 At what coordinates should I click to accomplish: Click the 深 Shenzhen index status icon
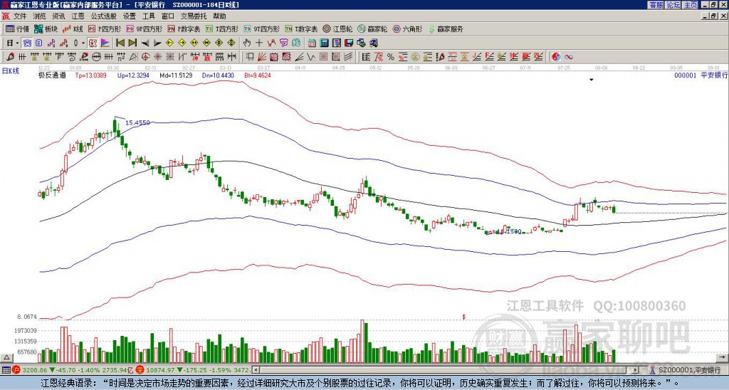click(x=142, y=370)
